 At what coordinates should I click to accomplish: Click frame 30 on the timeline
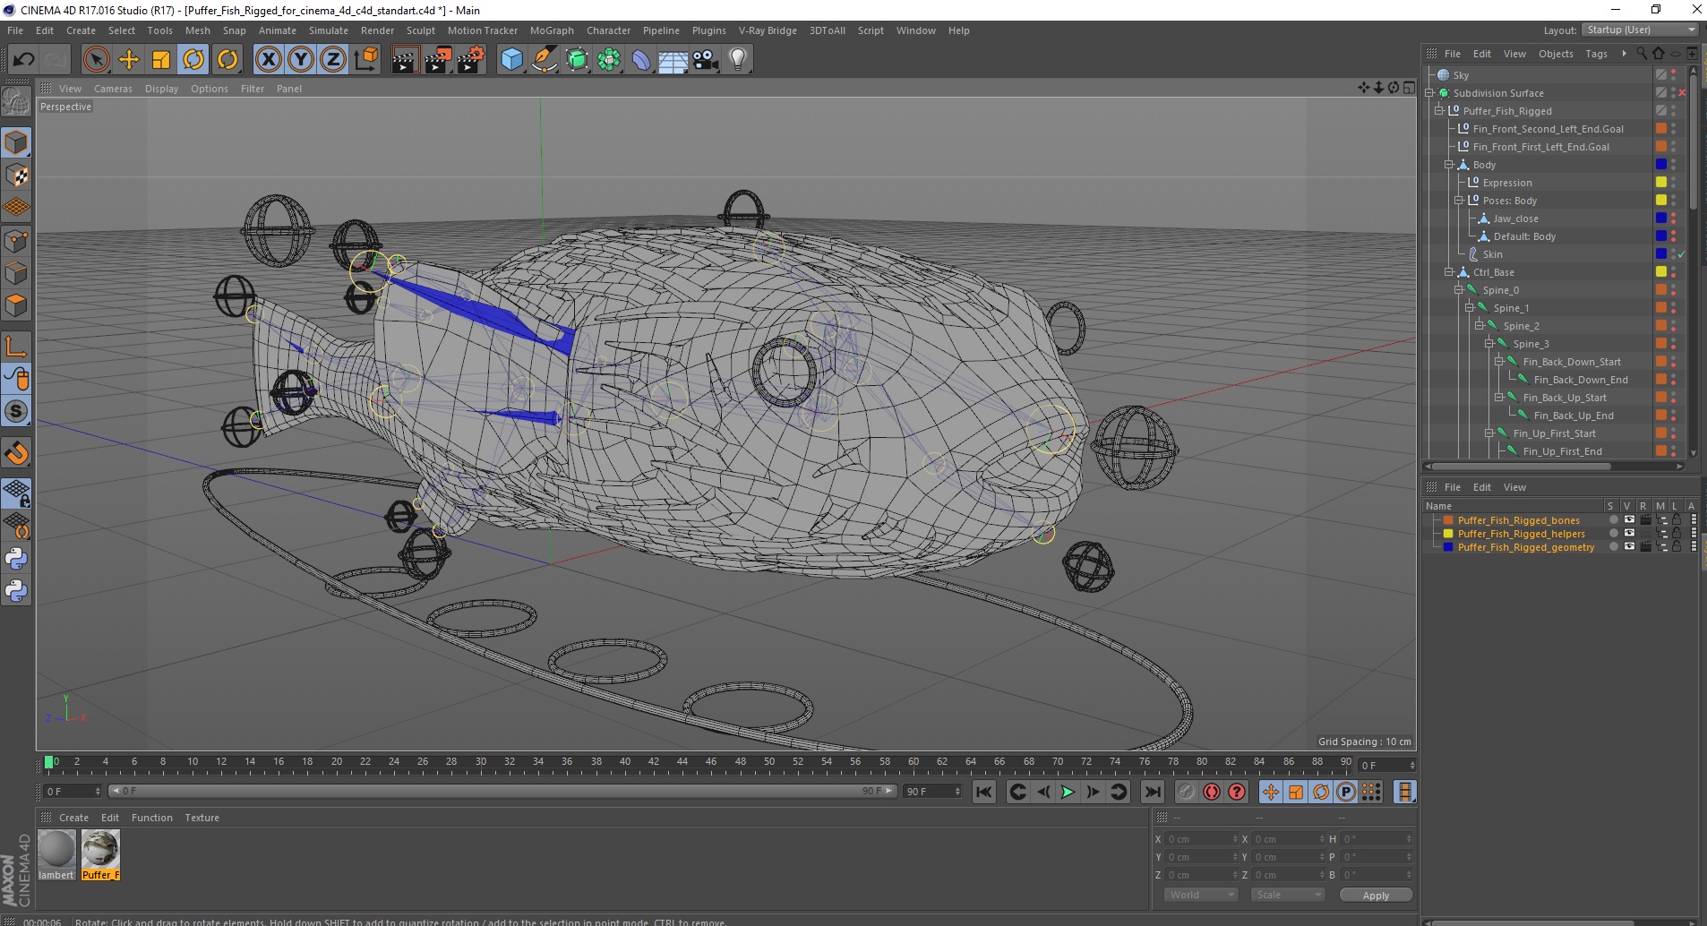coord(480,762)
